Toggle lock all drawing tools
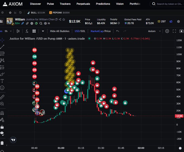Screen dimensions: 184x152 click(2, 127)
